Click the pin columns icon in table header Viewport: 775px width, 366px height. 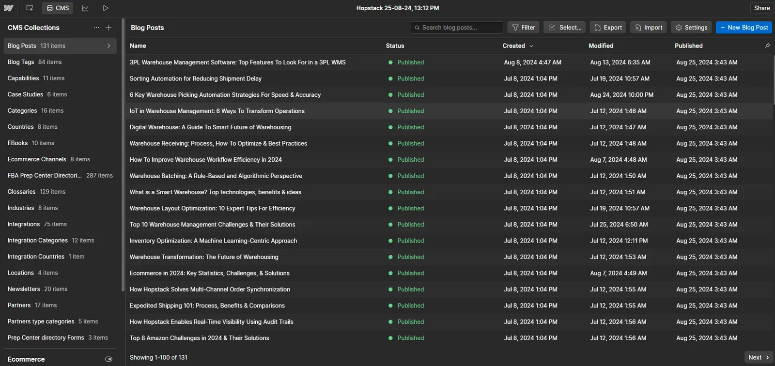point(767,46)
